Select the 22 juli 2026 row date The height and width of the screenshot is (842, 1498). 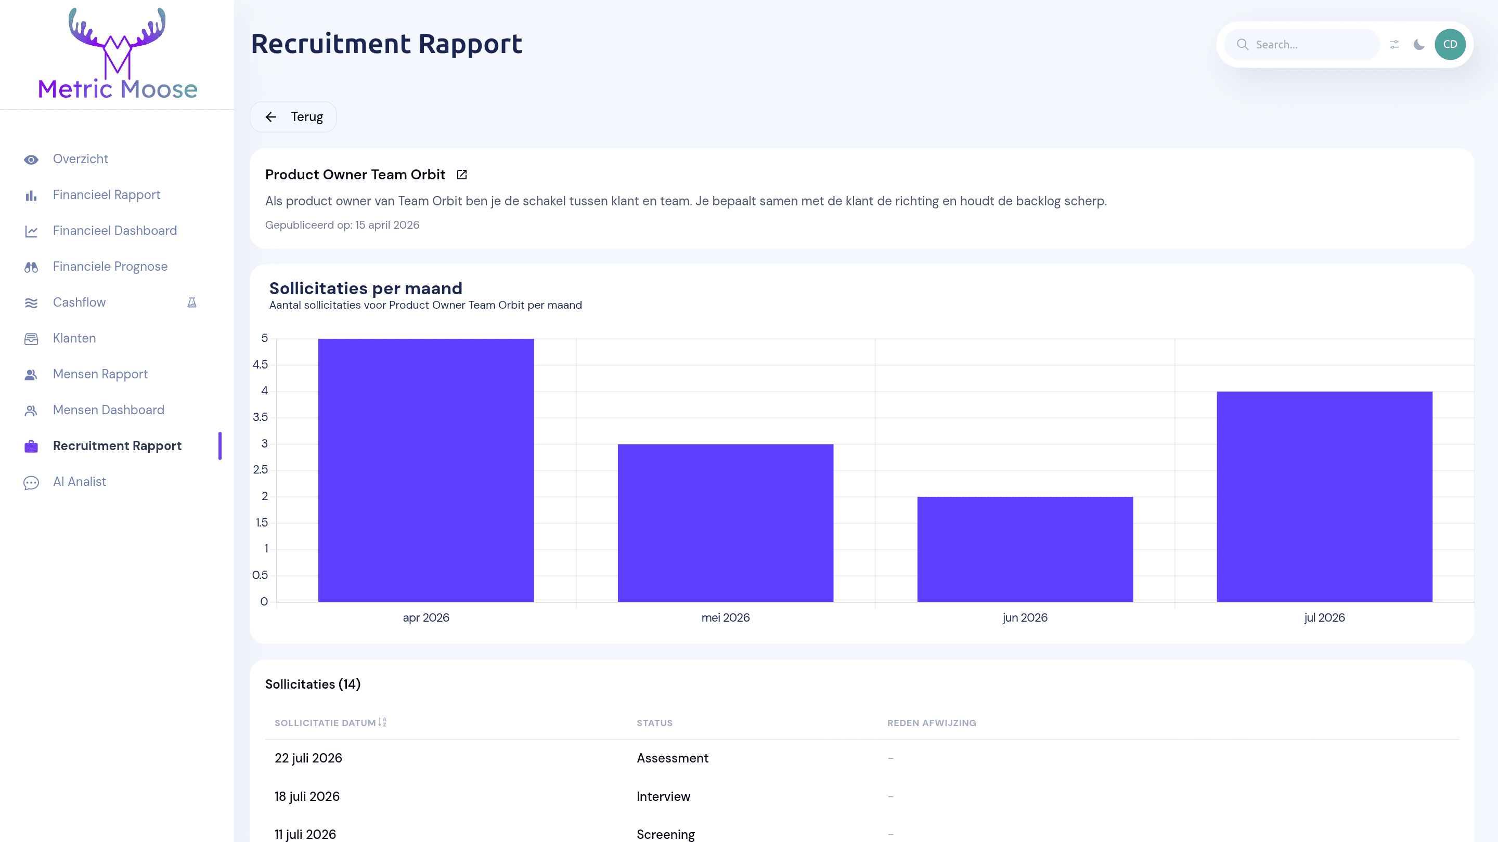[x=308, y=758]
